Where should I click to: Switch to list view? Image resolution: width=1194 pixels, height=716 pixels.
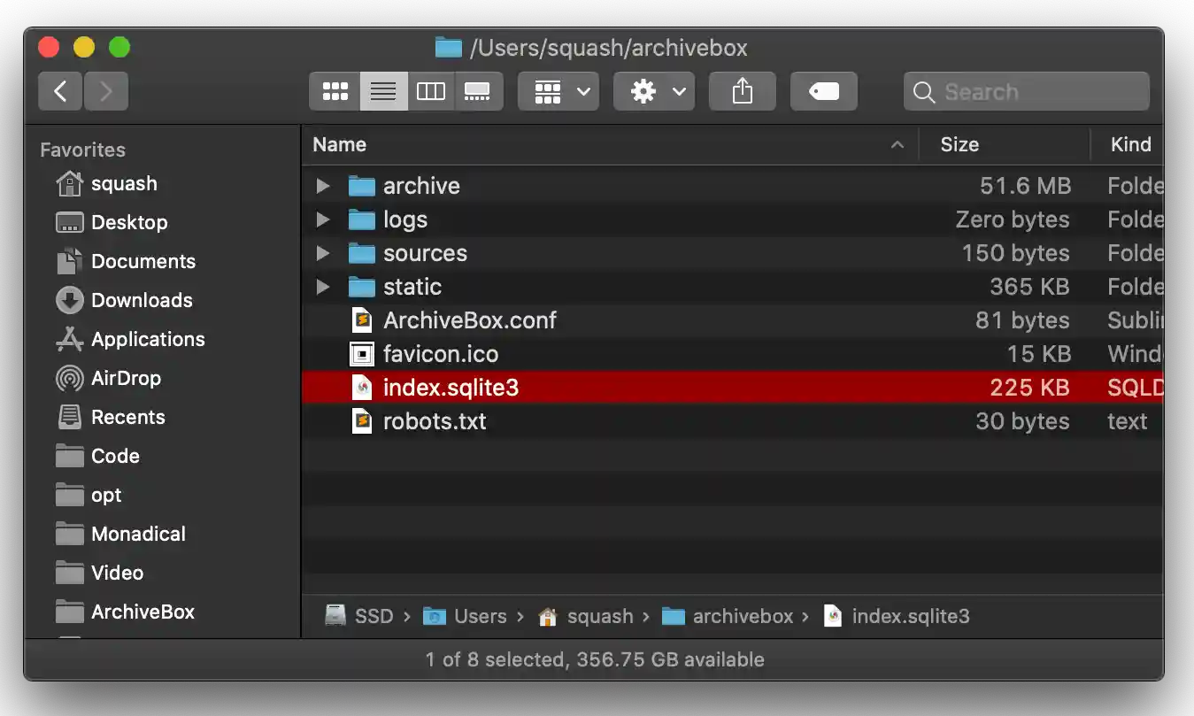pos(383,91)
